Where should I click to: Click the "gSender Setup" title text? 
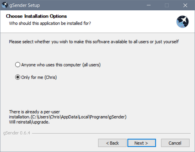coord(24,5)
